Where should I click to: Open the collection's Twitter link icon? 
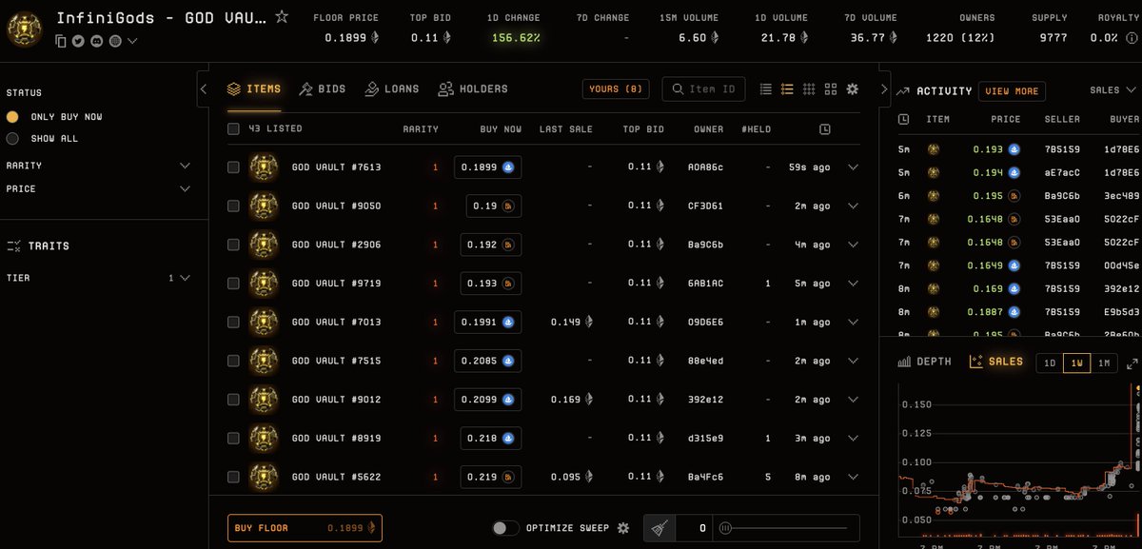pos(79,41)
